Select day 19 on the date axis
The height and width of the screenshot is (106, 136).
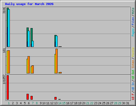80,103
